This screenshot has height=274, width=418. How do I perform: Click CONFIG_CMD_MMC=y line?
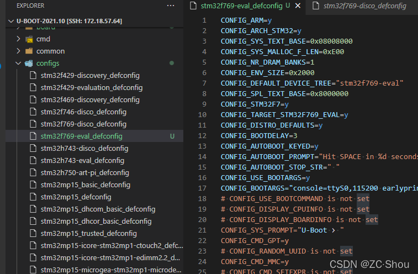pyautogui.click(x=255, y=262)
